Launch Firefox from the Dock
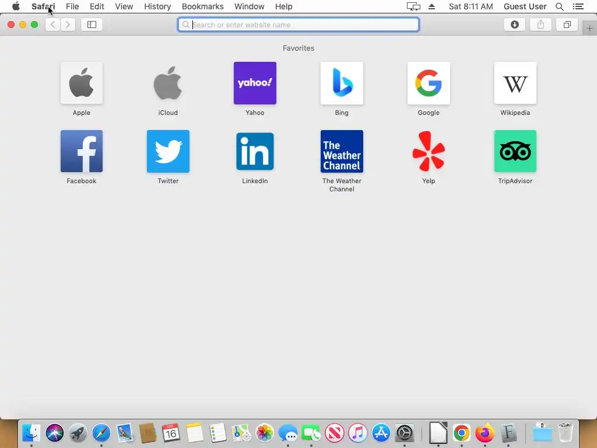Viewport: 597px width, 448px height. click(x=484, y=433)
